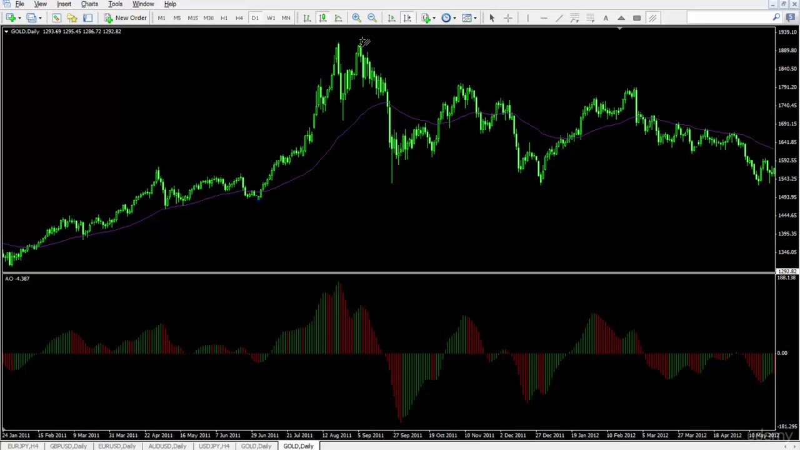Screen dimensions: 800x450
Task: Switch to GBPUSD,Daily chart tab
Action: click(68, 446)
